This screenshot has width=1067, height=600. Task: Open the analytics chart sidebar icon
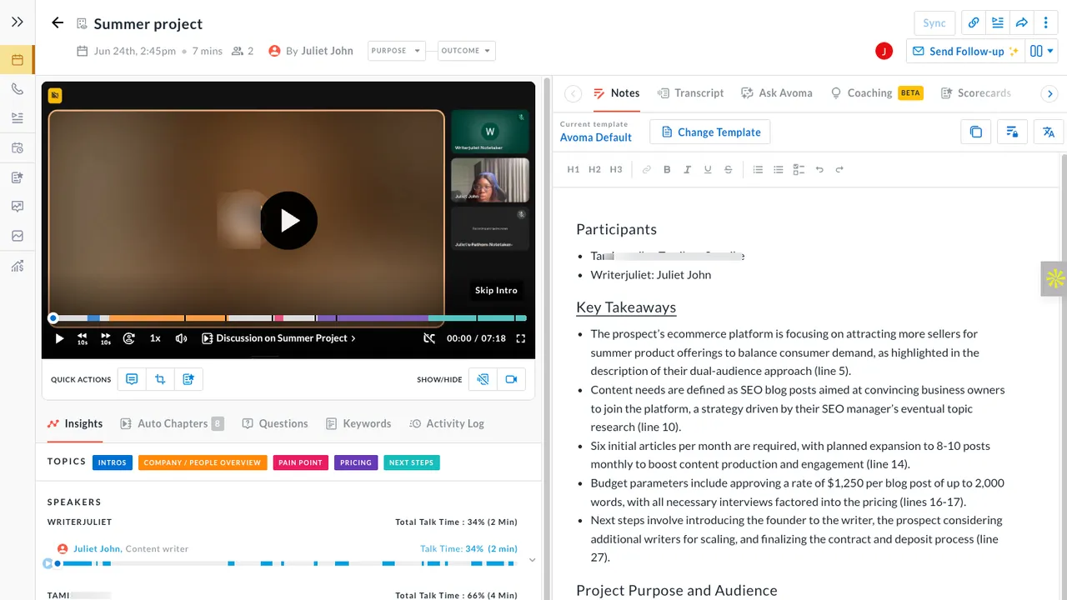coord(18,266)
